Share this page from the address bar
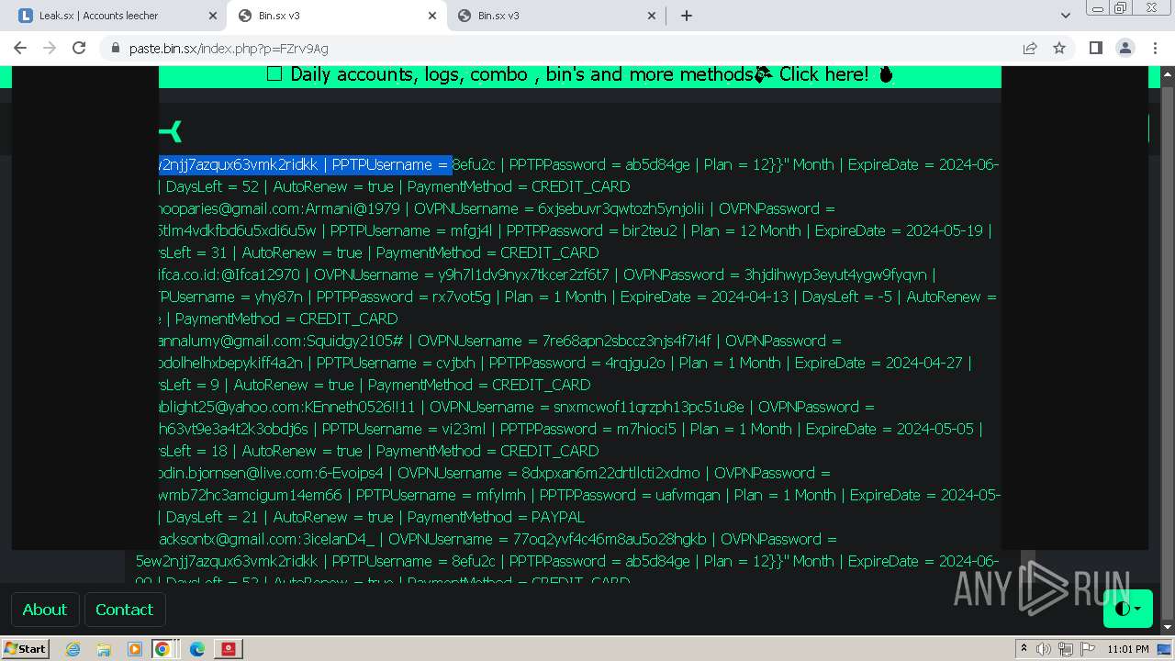The image size is (1175, 661). [x=1030, y=48]
